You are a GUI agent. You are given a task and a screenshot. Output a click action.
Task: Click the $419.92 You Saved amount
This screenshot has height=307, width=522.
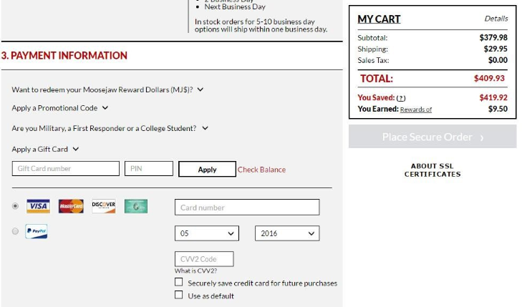pos(493,97)
